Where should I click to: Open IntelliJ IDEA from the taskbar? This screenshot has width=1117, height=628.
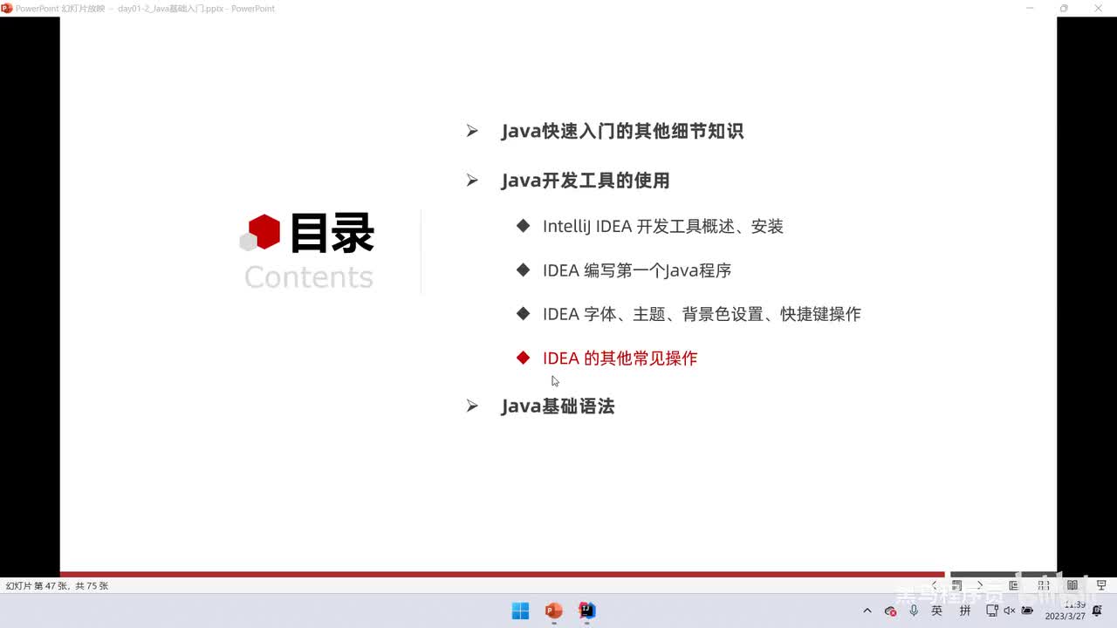pos(587,611)
